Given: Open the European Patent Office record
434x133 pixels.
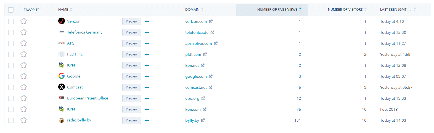Looking at the screenshot, I should pyautogui.click(x=88, y=98).
